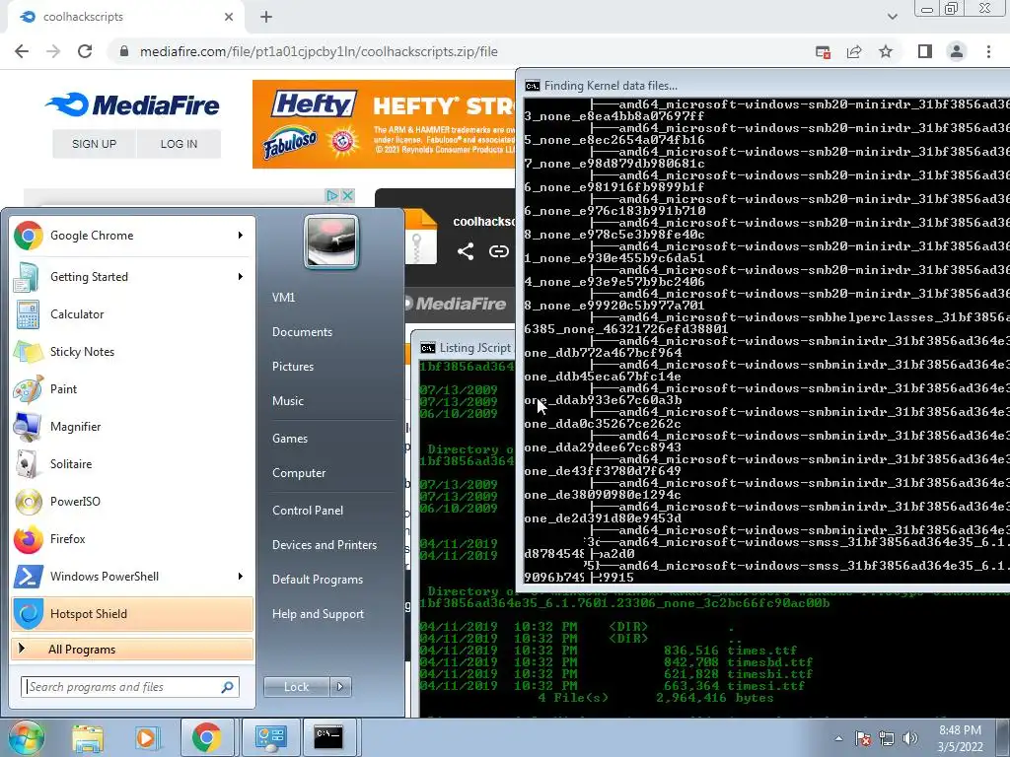Open Action Center flag icon in tray
Viewport: 1010px width, 757px height.
click(x=864, y=738)
